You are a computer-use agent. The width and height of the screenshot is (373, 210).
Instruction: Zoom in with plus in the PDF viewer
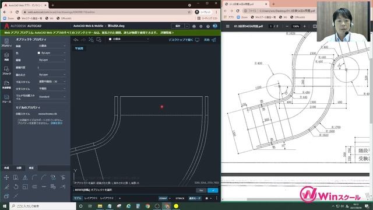click(304, 26)
